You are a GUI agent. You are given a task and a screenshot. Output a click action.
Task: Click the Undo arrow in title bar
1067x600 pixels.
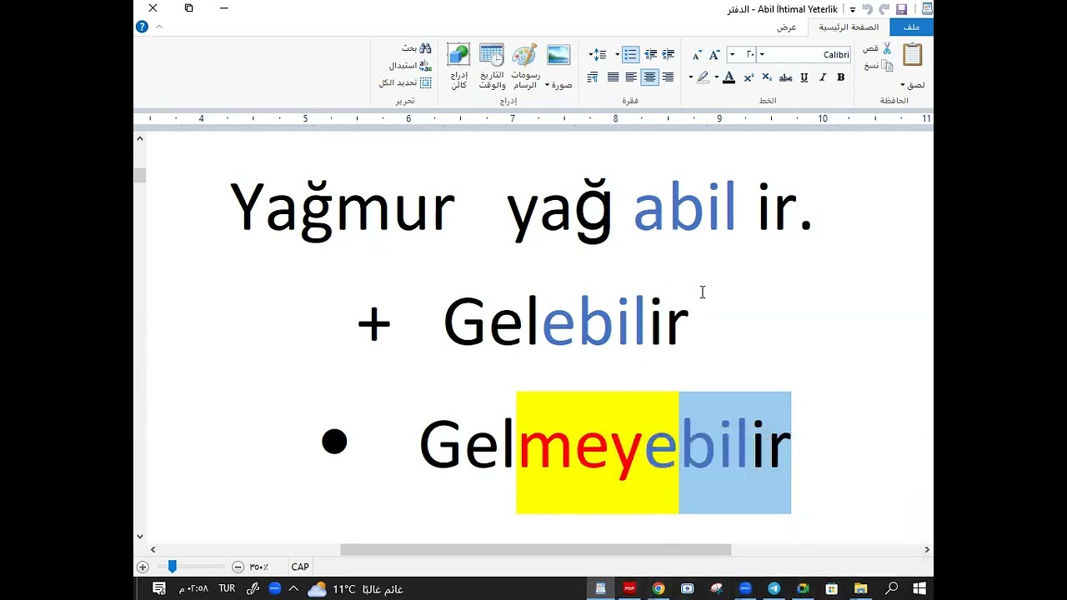867,9
